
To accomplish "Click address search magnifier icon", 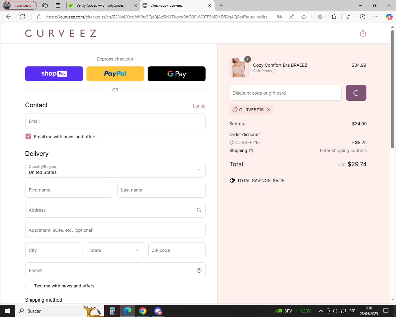I will [199, 210].
